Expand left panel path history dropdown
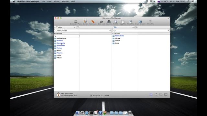207x116 pixels. [110, 31]
